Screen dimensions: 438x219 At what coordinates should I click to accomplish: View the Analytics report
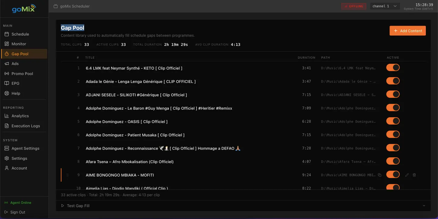tap(24, 116)
